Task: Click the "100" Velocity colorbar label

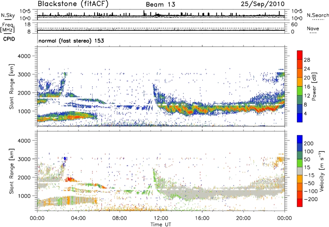Action: (x=309, y=152)
